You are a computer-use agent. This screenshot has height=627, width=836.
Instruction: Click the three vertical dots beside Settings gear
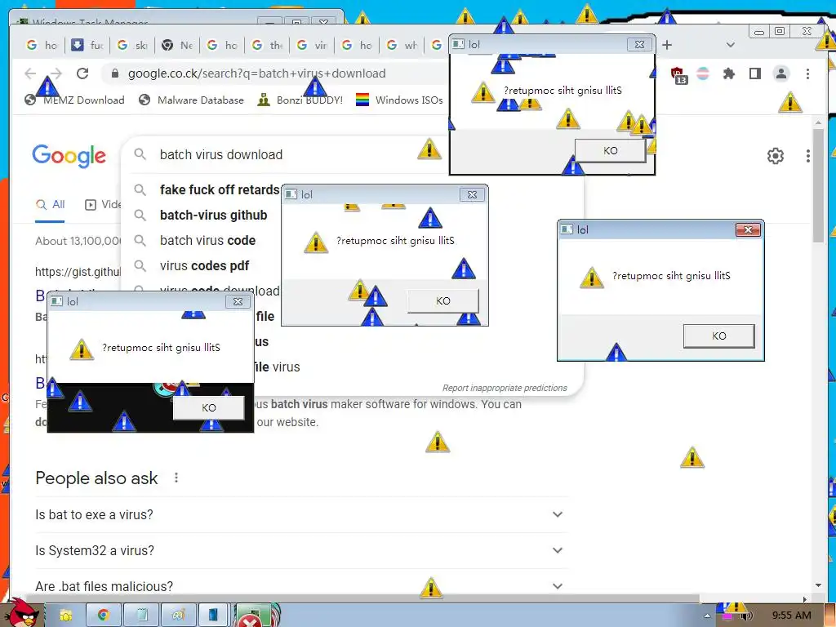click(x=808, y=156)
